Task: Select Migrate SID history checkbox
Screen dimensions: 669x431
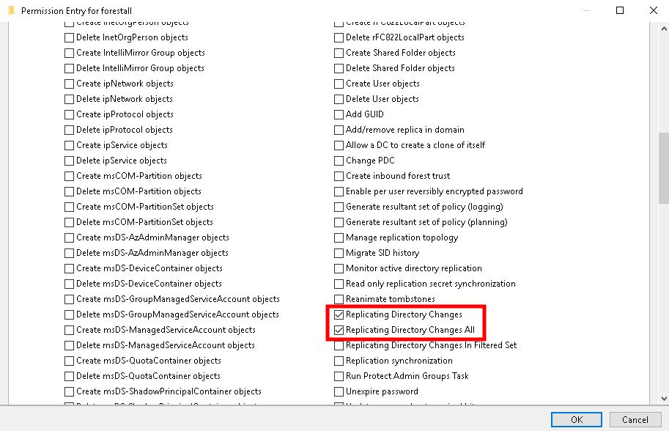Action: pyautogui.click(x=339, y=253)
